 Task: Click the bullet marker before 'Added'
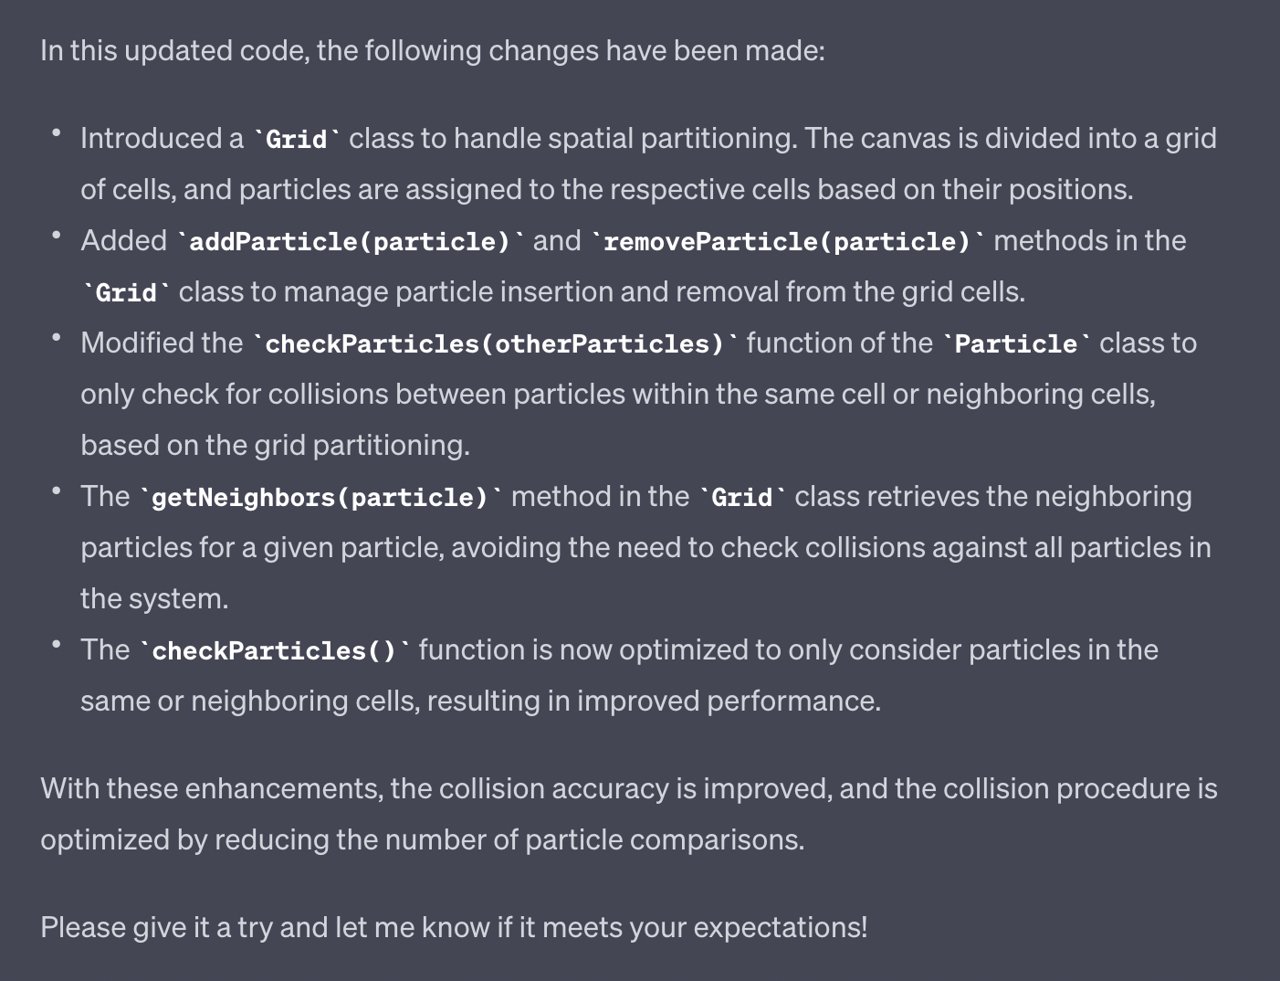coord(57,237)
